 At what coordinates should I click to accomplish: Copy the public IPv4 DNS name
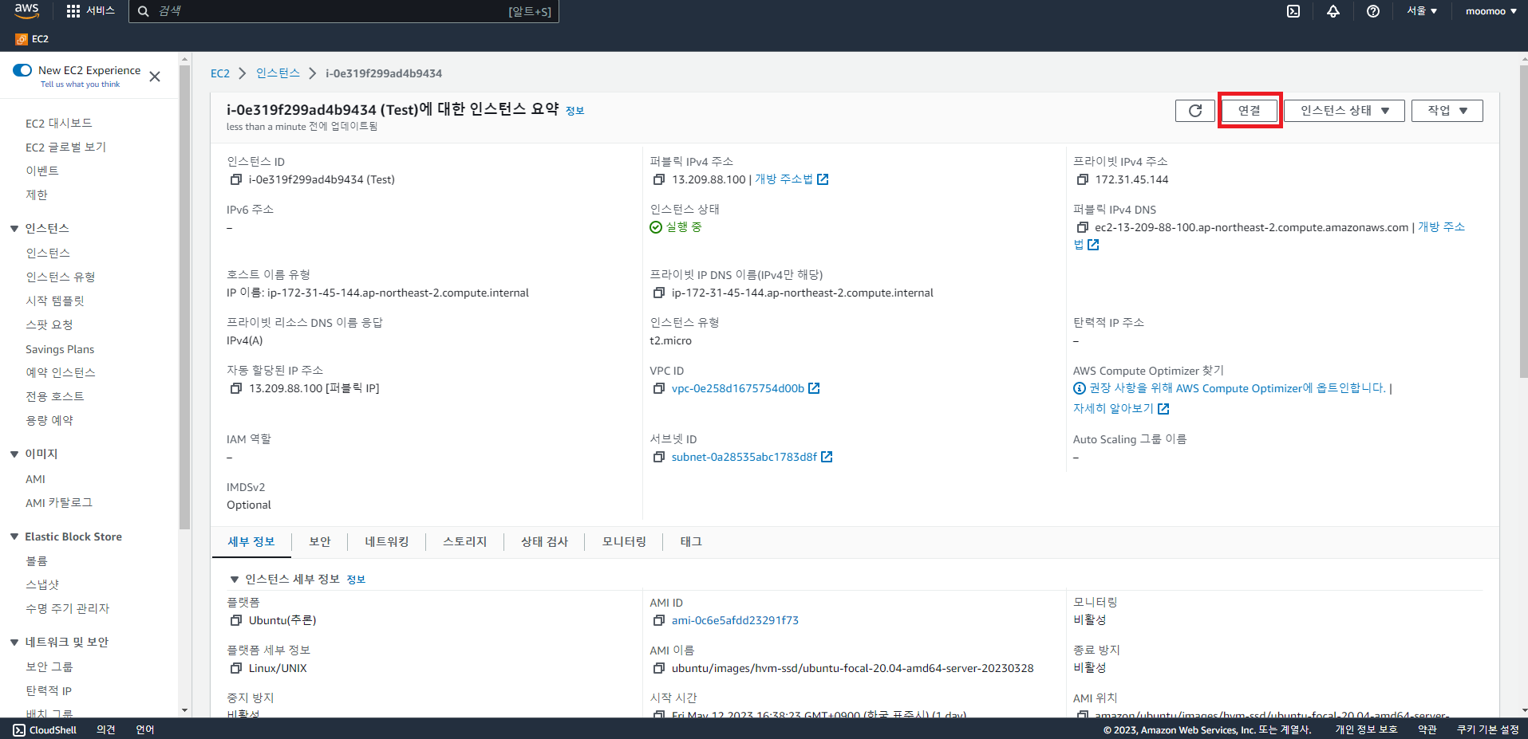[1083, 227]
